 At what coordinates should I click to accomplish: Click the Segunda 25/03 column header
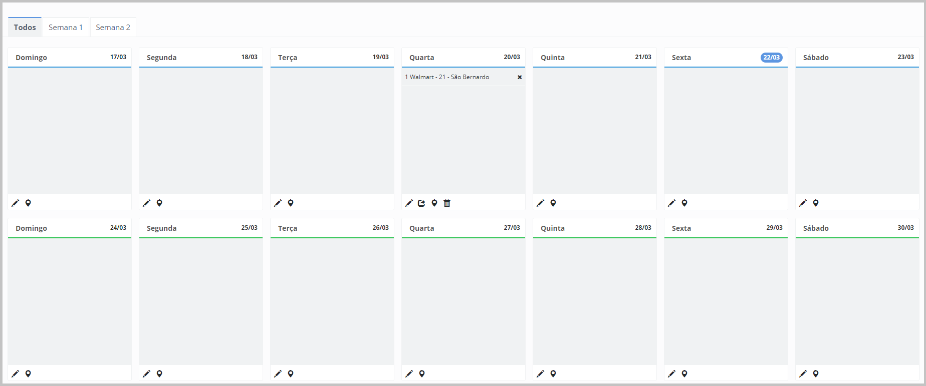click(x=200, y=228)
